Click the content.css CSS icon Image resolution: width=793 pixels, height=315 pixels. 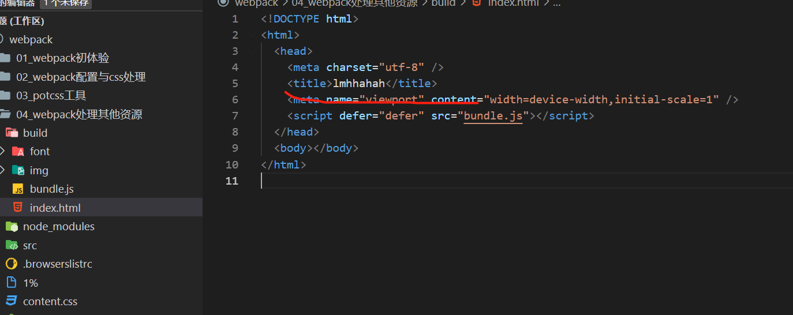(x=12, y=301)
